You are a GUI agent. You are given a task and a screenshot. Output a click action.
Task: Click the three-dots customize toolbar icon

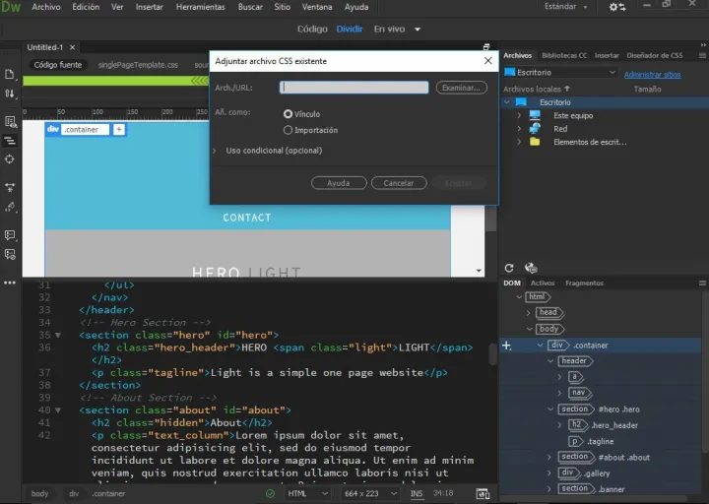click(10, 283)
